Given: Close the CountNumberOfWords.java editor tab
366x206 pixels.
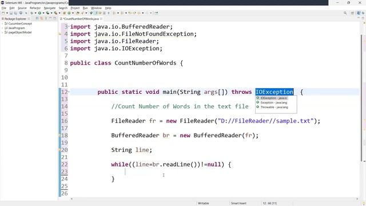Looking at the screenshot, I should coord(101,19).
